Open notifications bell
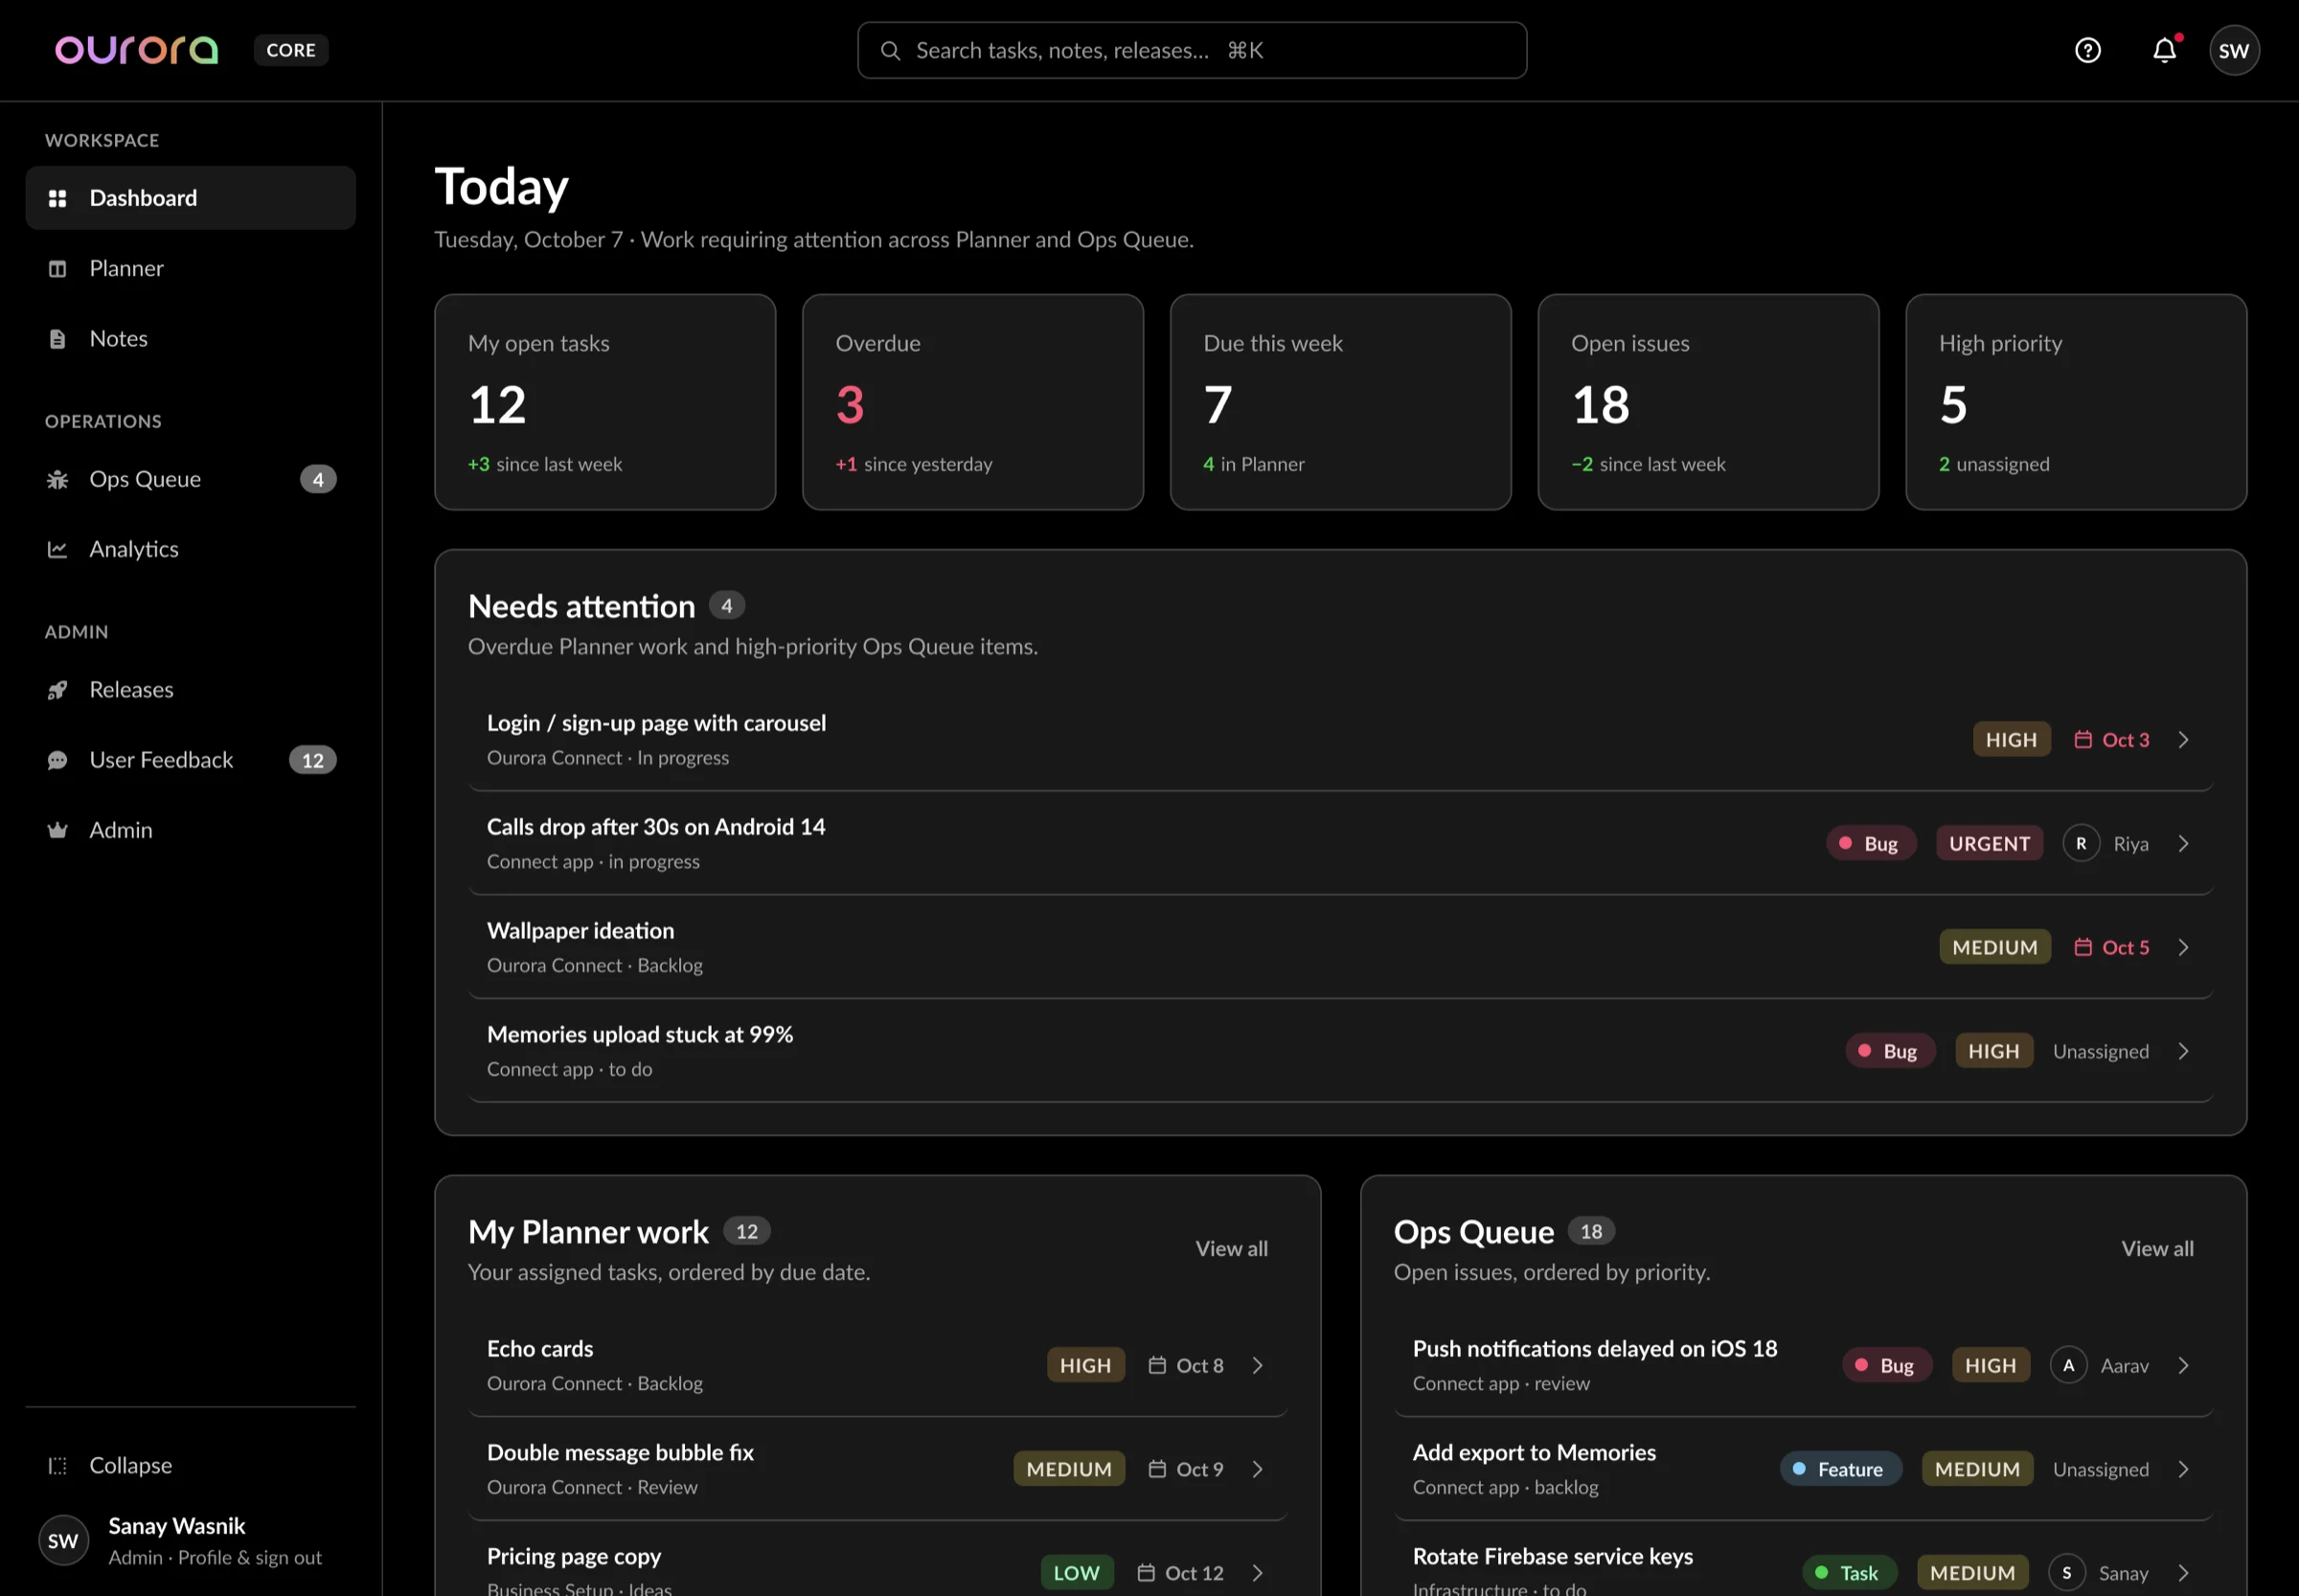This screenshot has width=2299, height=1596. click(x=2164, y=50)
